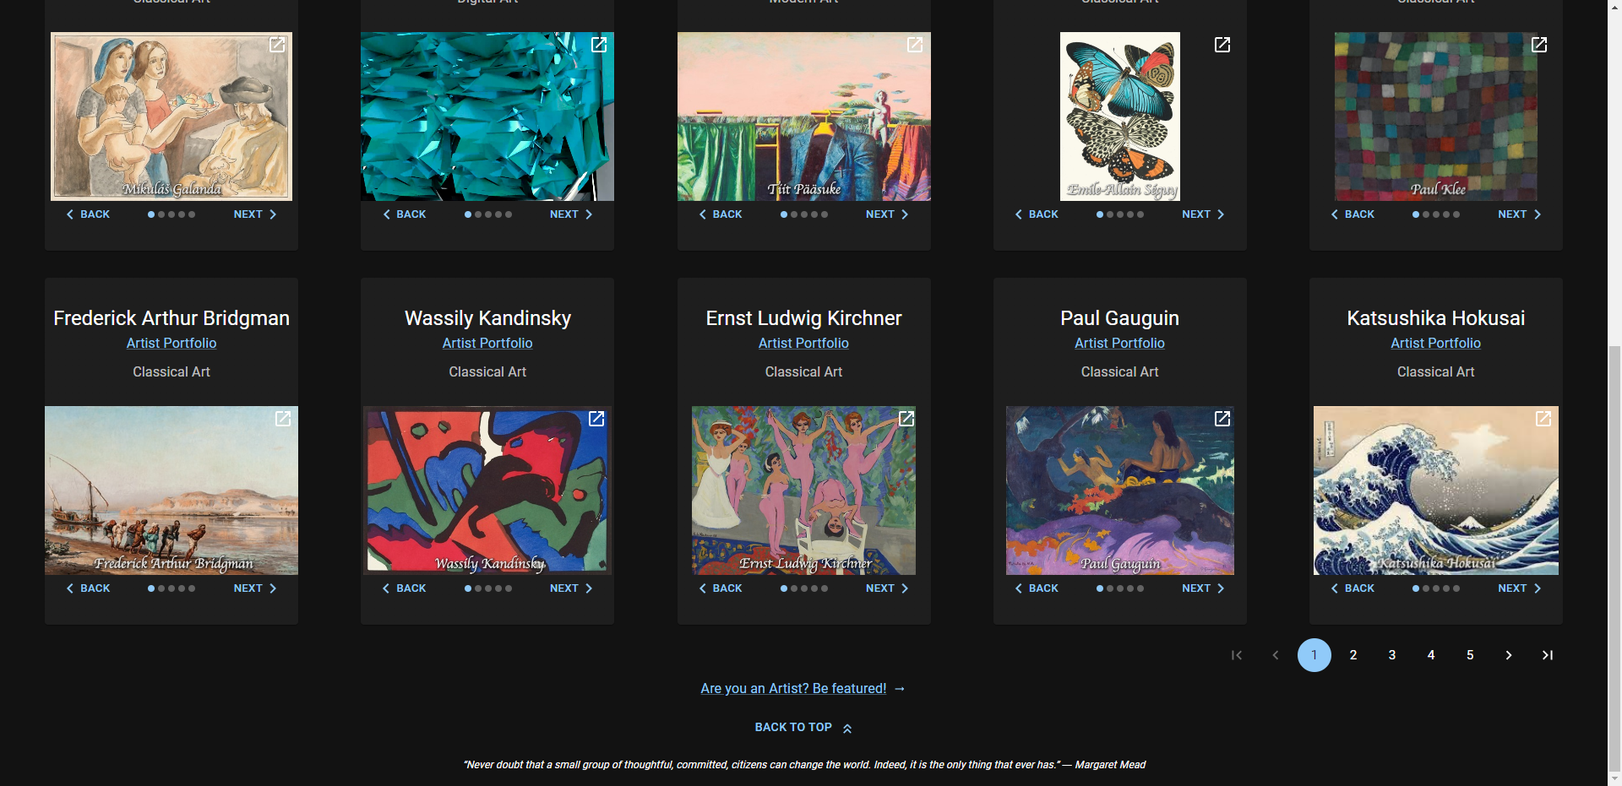Select page 3 in pagination
The image size is (1622, 786).
pyautogui.click(x=1392, y=655)
